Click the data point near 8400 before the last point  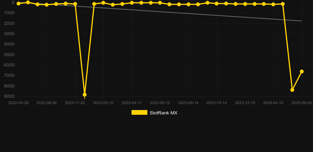[x=292, y=90]
